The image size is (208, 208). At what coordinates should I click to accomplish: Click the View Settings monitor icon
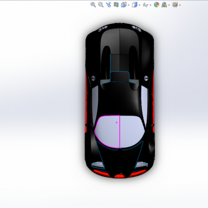tap(175, 5)
